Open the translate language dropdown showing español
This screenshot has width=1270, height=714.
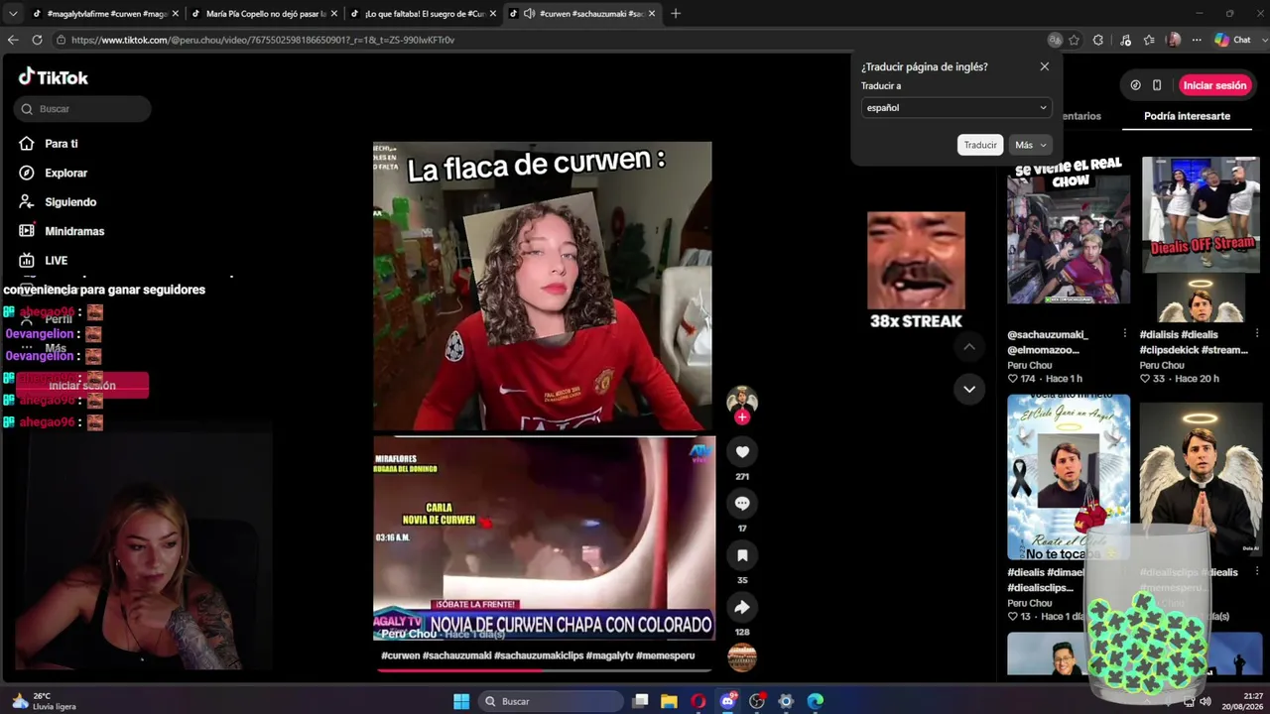pos(956,107)
